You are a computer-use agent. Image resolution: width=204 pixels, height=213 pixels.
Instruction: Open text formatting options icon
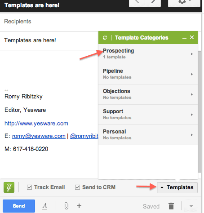point(44,206)
